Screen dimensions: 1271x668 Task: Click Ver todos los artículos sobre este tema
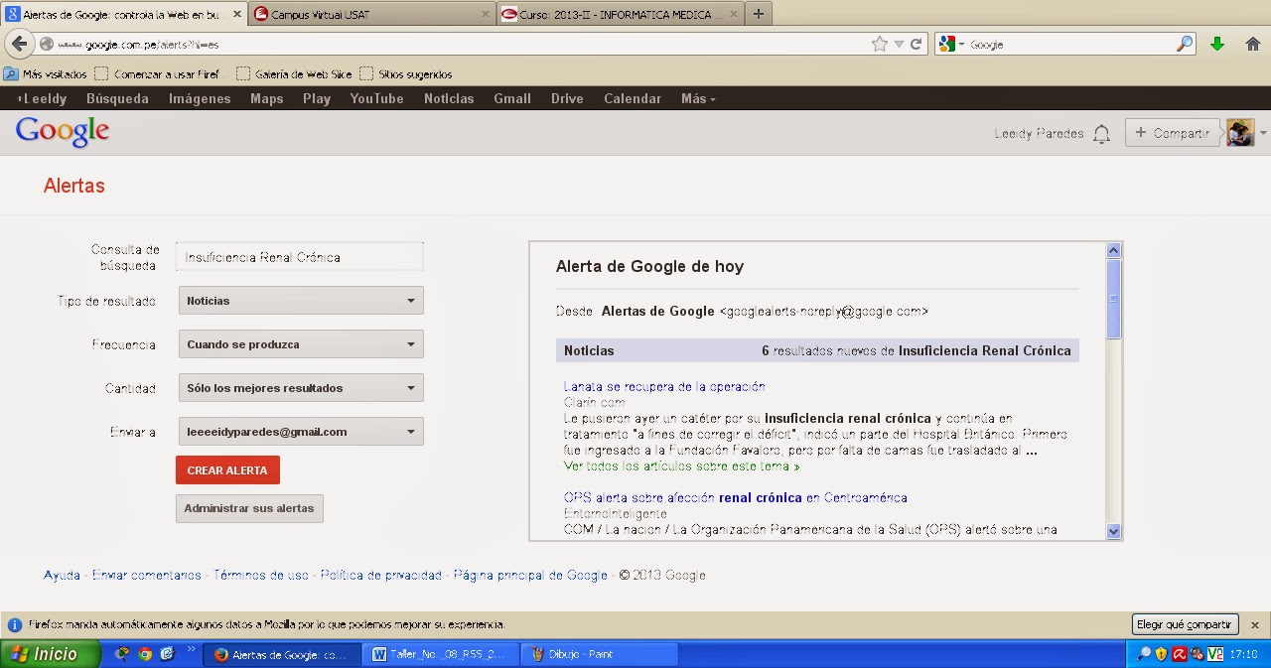tap(681, 467)
